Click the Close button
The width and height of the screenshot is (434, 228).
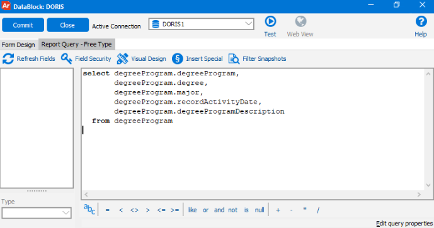67,25
